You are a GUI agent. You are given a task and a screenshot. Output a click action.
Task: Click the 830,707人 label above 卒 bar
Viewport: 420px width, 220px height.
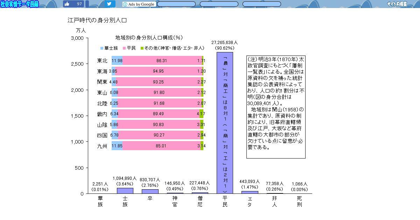(150, 179)
